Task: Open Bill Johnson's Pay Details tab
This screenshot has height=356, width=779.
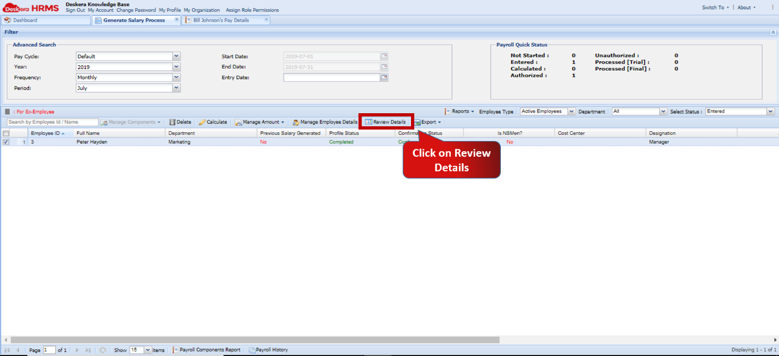Action: click(x=223, y=20)
